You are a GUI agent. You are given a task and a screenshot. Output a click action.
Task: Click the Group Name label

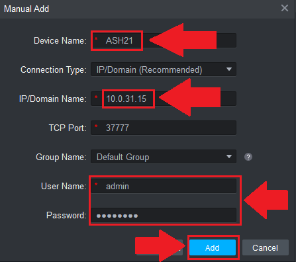click(x=61, y=157)
